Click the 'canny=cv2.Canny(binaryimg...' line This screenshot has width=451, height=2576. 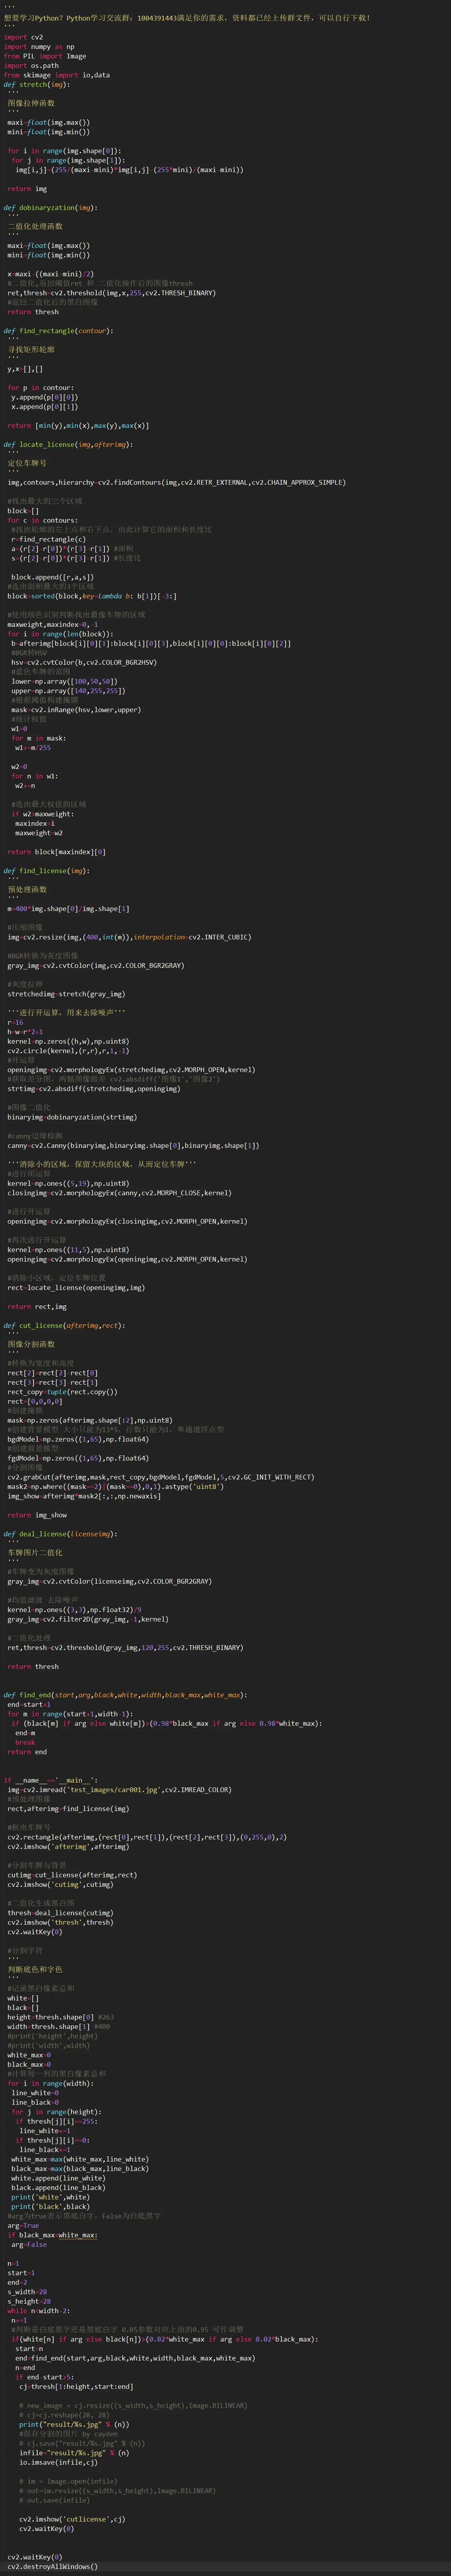pyautogui.click(x=134, y=1146)
